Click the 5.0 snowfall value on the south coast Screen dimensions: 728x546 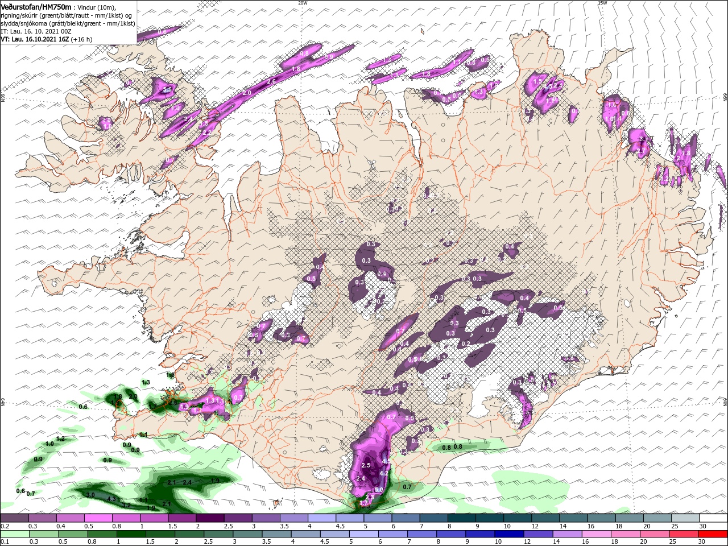pos(379,490)
